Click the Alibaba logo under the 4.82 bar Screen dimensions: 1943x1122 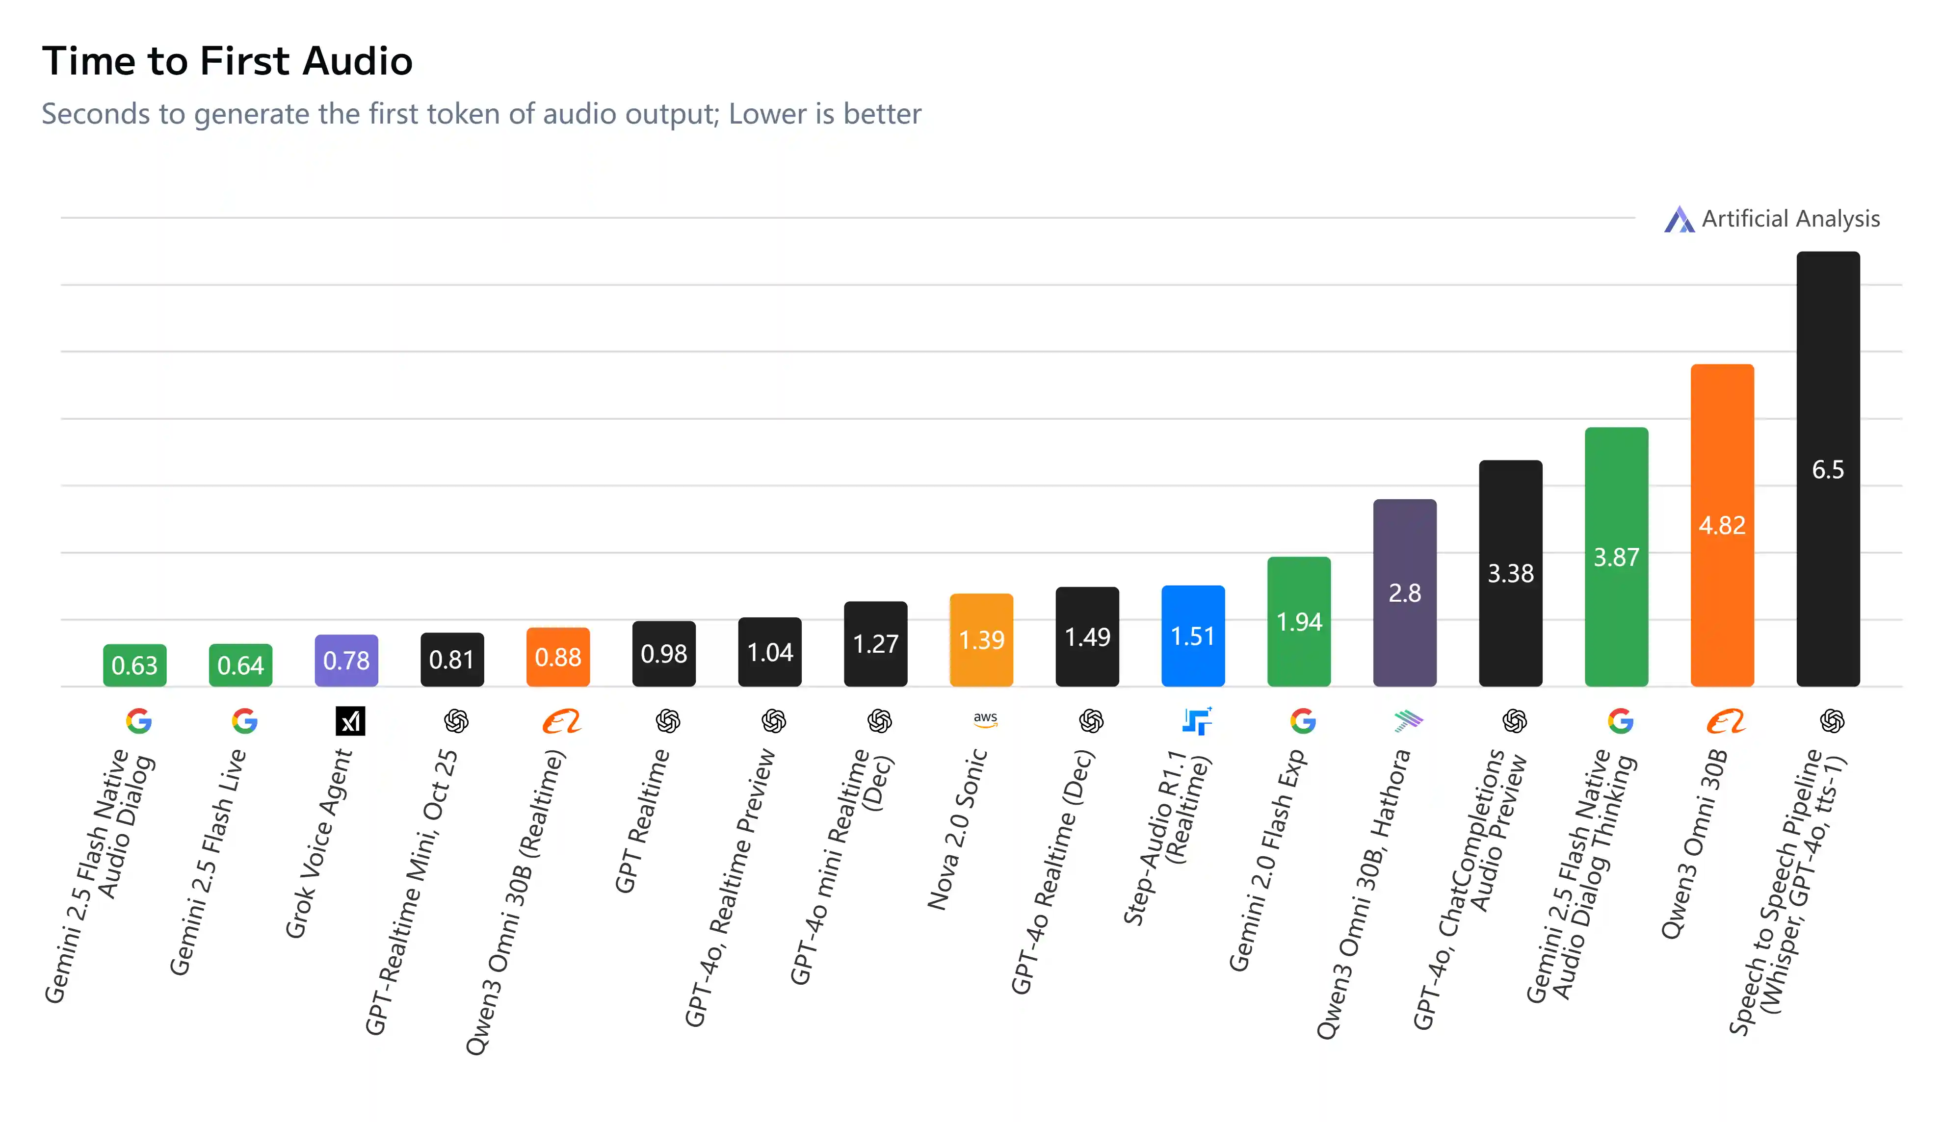coord(1726,721)
